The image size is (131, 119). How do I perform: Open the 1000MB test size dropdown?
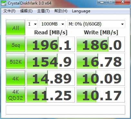coord(53,24)
